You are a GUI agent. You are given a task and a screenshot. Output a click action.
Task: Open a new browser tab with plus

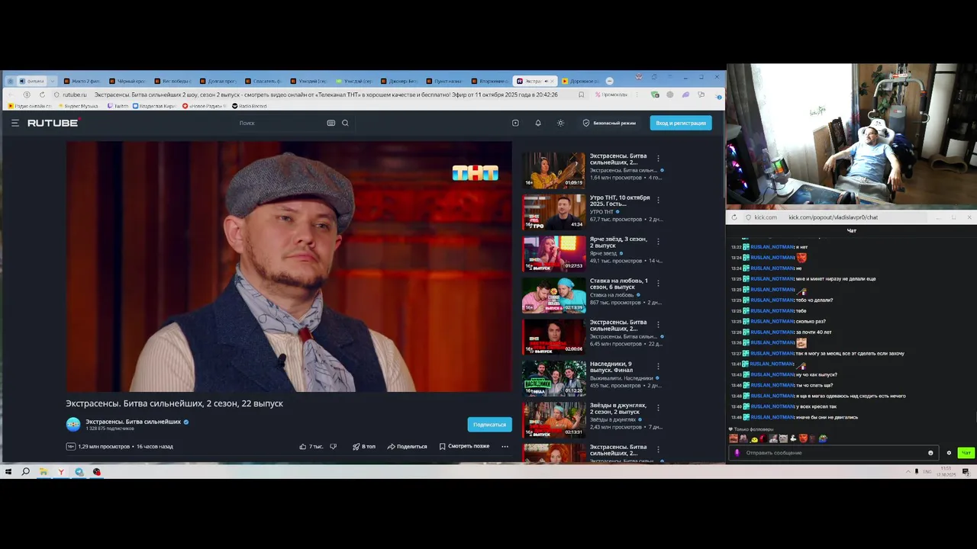pos(609,81)
